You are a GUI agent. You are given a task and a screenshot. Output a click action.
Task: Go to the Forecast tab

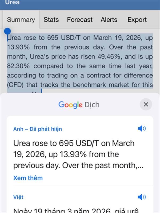point(80,19)
